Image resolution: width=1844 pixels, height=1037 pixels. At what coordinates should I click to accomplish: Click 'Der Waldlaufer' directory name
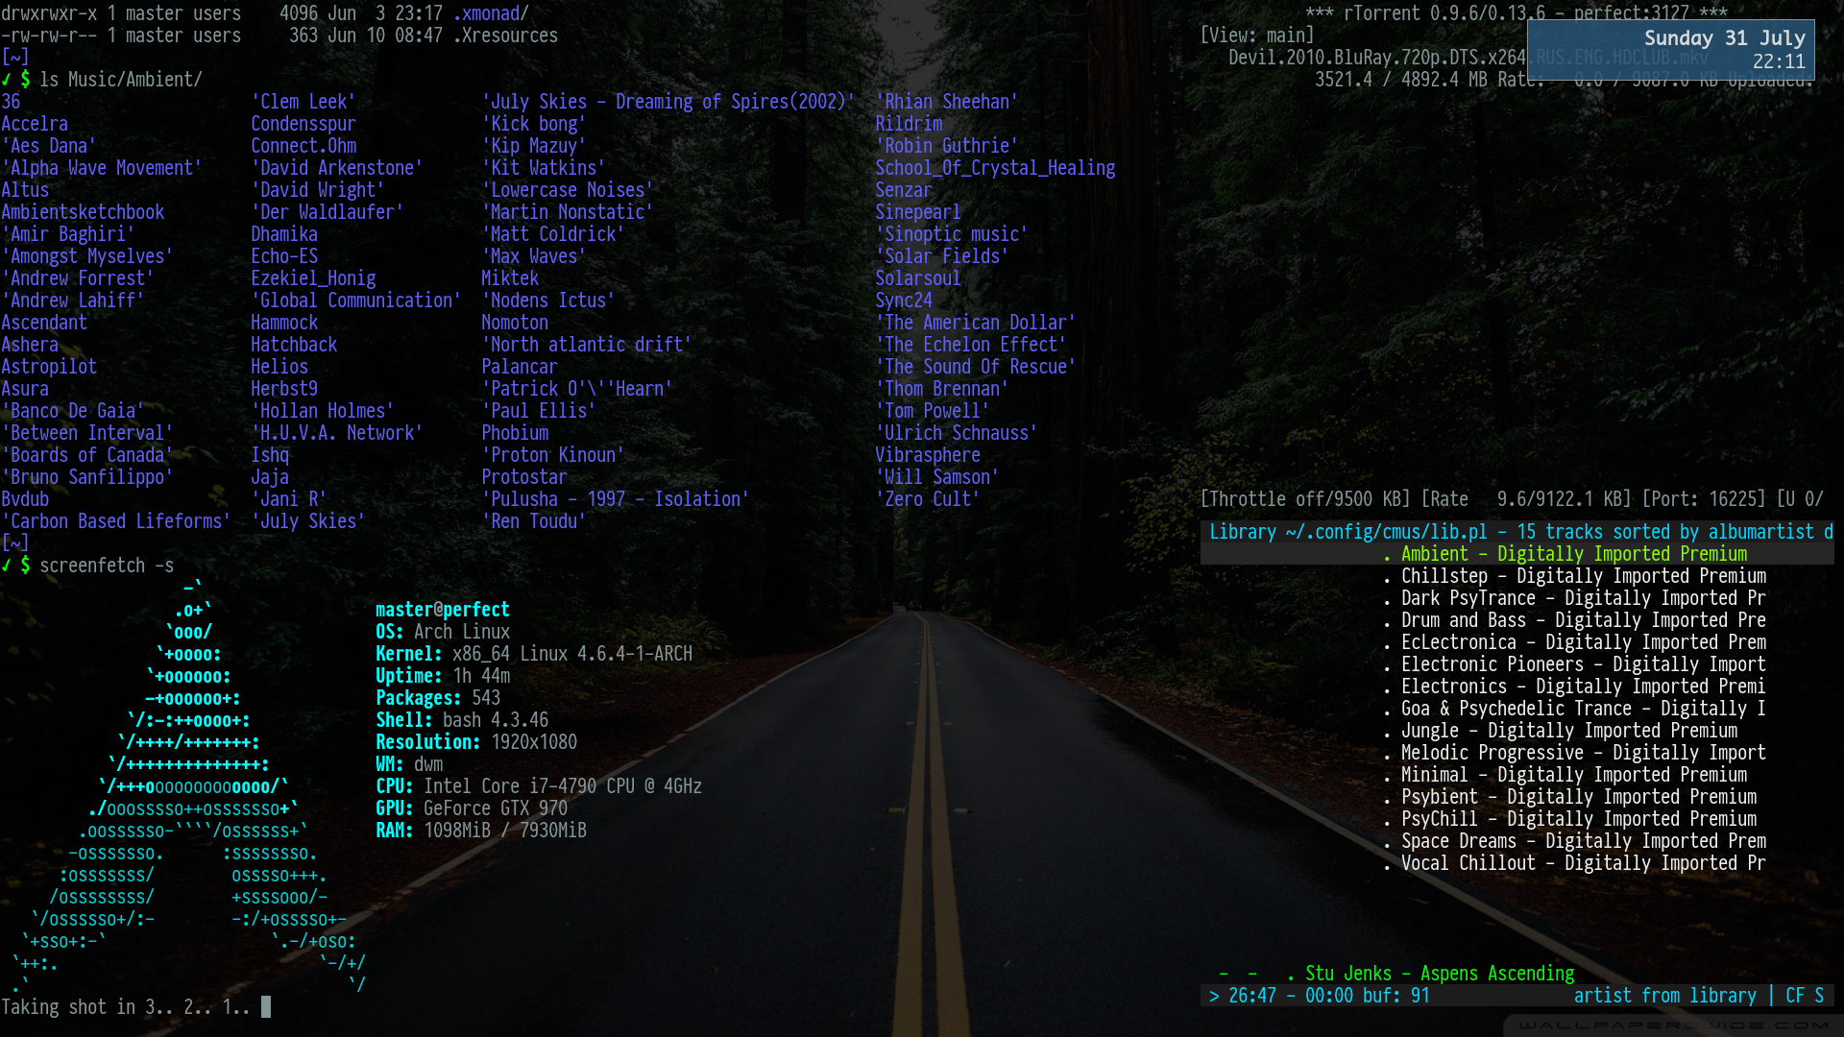(x=328, y=212)
